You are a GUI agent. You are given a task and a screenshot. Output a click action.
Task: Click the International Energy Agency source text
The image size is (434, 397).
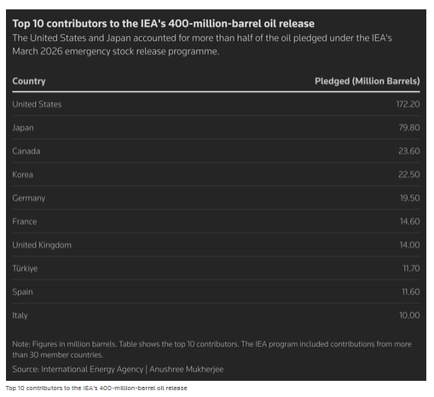click(x=92, y=370)
